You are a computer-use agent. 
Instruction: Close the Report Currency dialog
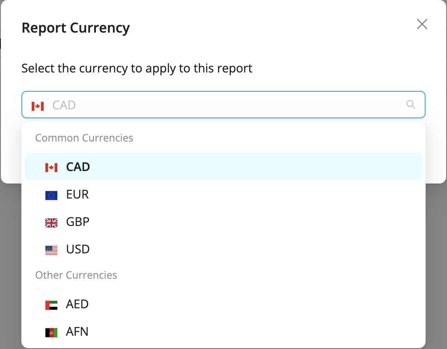tap(422, 24)
